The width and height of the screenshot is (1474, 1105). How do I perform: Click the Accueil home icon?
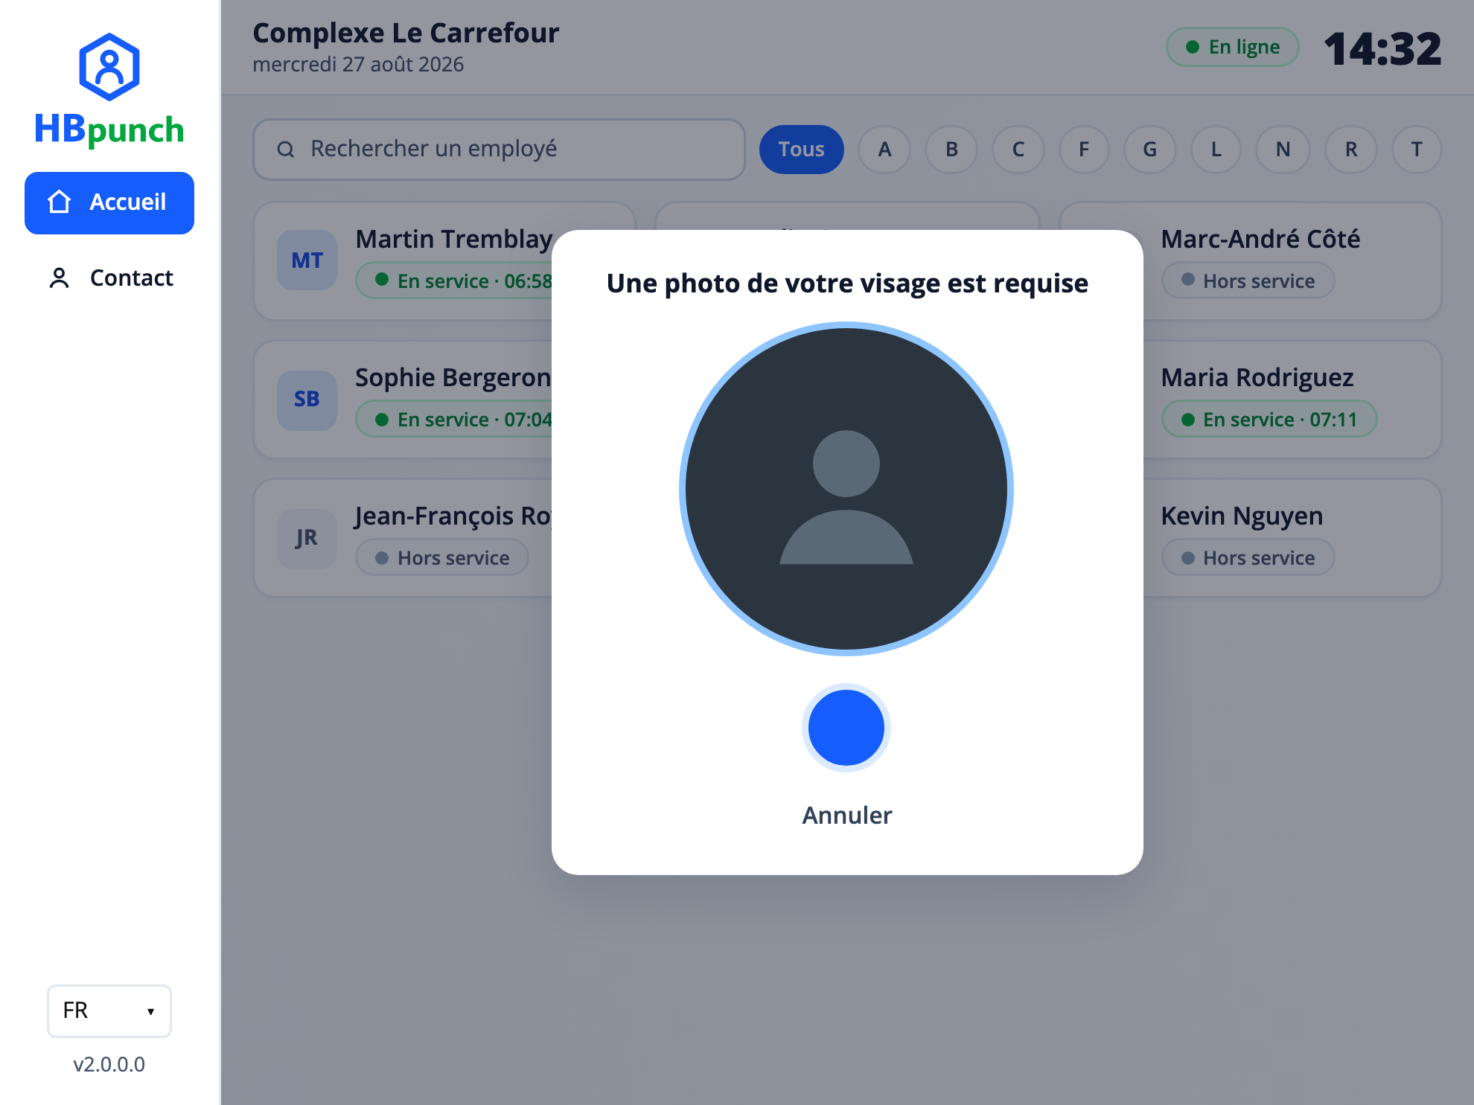[60, 202]
